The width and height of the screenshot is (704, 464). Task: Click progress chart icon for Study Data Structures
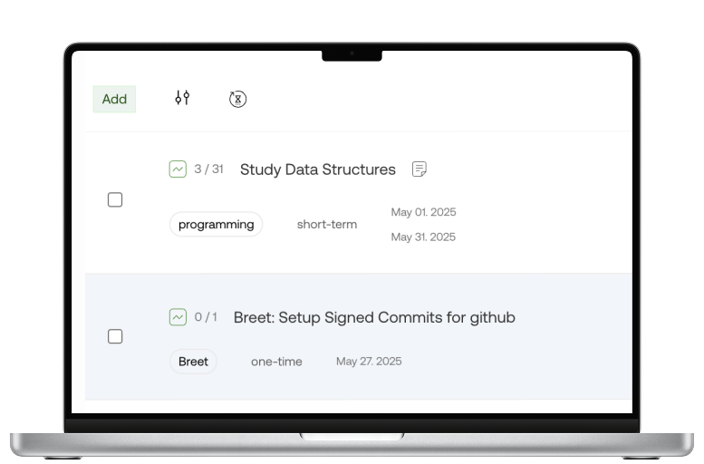tap(178, 169)
